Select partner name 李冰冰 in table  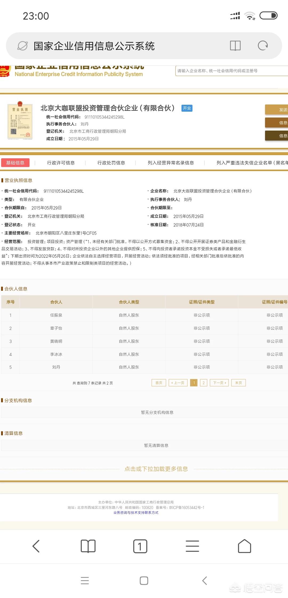[56, 354]
